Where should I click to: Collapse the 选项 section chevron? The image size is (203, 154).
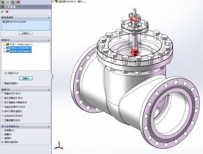click(49, 90)
